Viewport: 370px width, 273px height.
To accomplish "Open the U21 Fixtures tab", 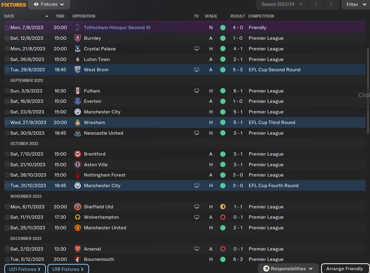I will [x=25, y=269].
